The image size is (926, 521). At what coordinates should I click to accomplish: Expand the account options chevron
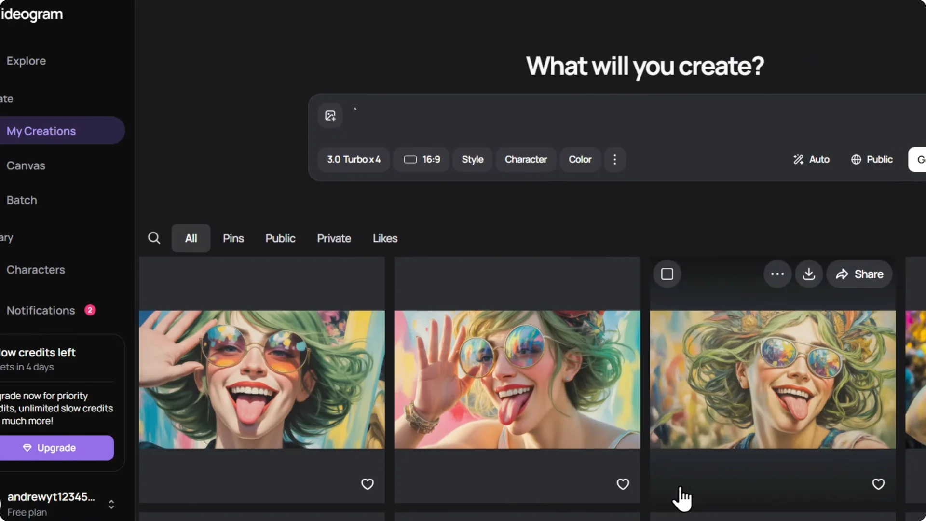(x=111, y=505)
